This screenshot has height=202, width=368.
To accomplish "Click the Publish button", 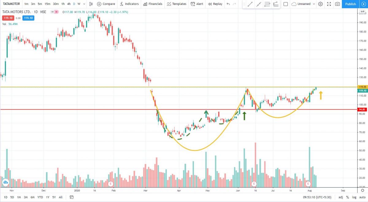I will click(x=350, y=4).
